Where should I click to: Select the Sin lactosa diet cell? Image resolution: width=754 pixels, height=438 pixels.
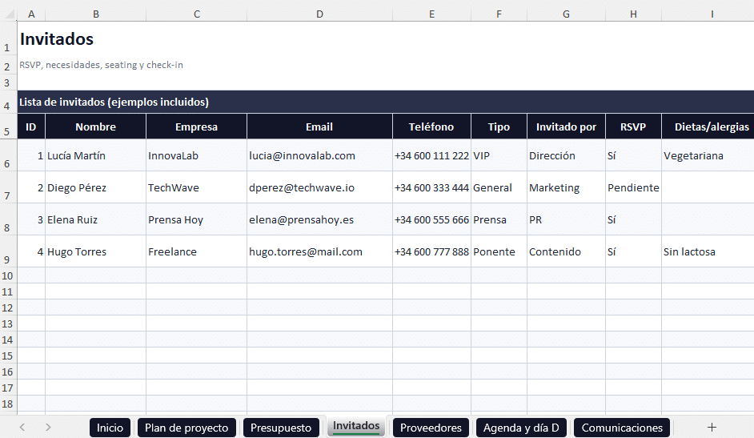pos(708,251)
